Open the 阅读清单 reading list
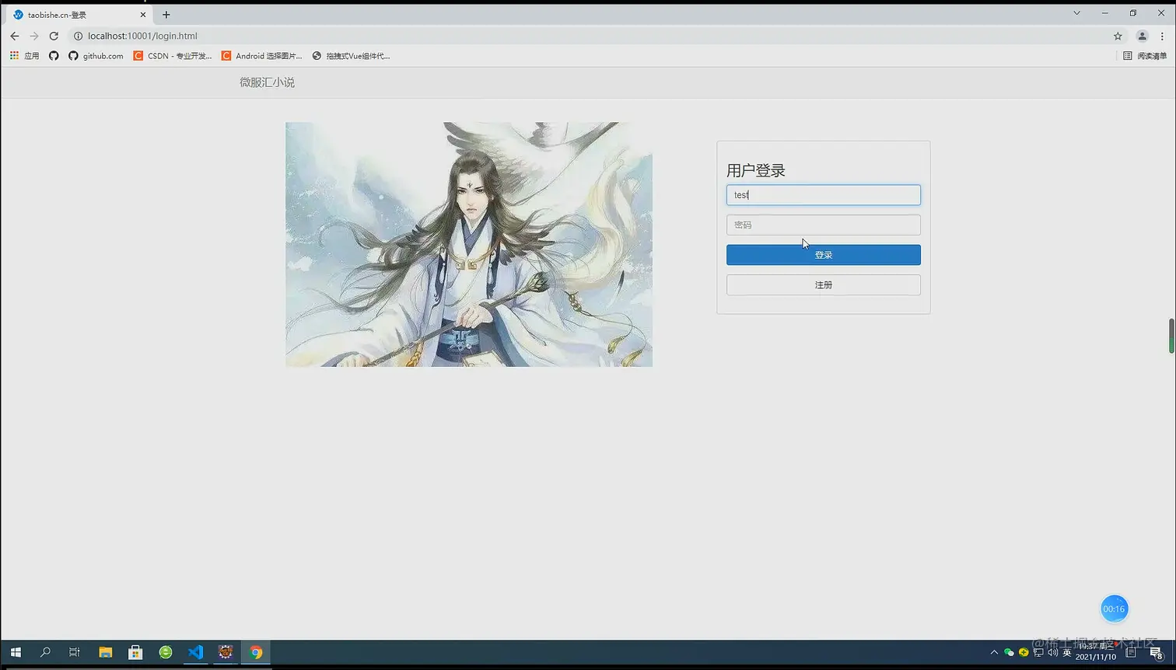Image resolution: width=1176 pixels, height=670 pixels. click(x=1145, y=56)
